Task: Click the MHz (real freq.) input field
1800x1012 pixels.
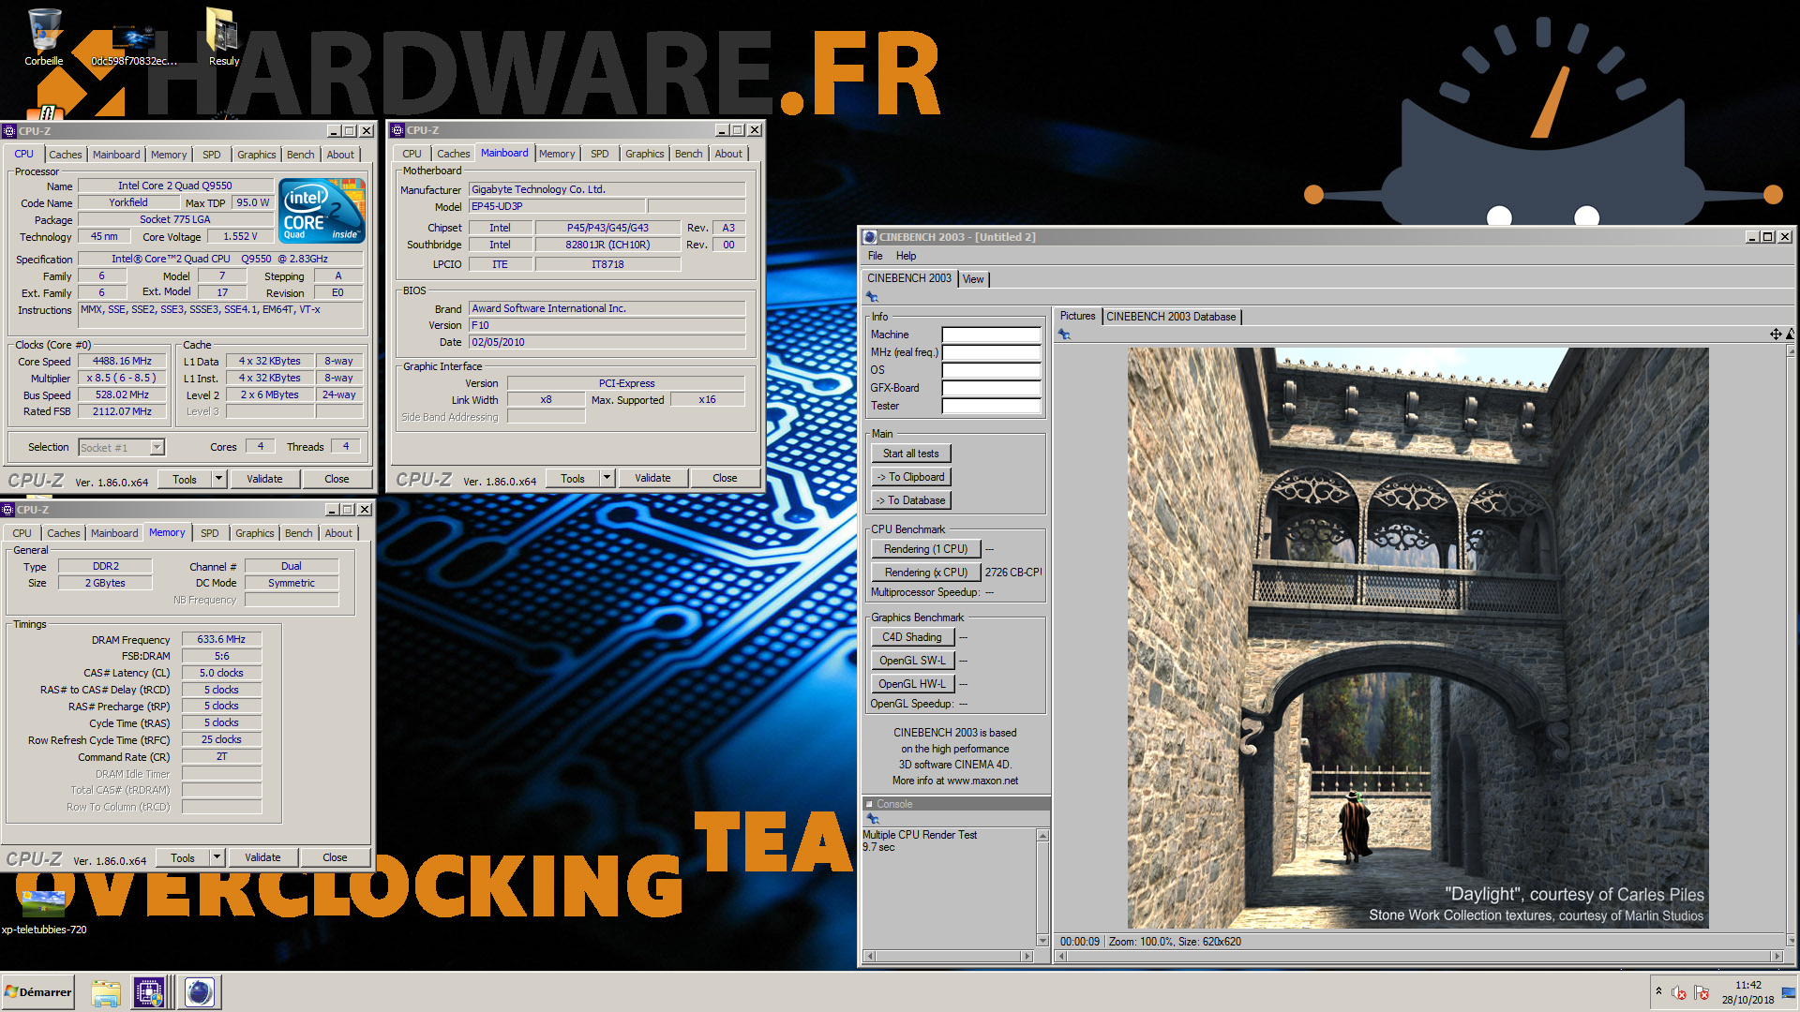Action: [991, 352]
